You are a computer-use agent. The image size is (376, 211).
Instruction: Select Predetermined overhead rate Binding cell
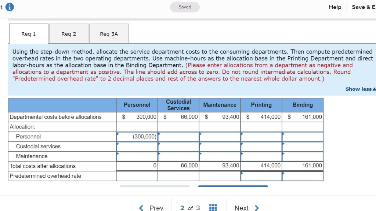pyautogui.click(x=303, y=176)
